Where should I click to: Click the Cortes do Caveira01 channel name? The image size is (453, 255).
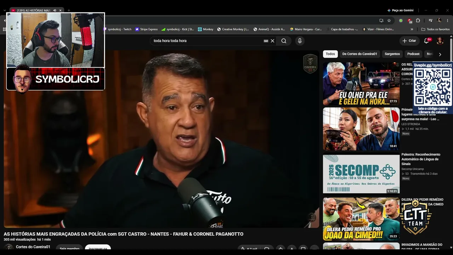pyautogui.click(x=33, y=247)
